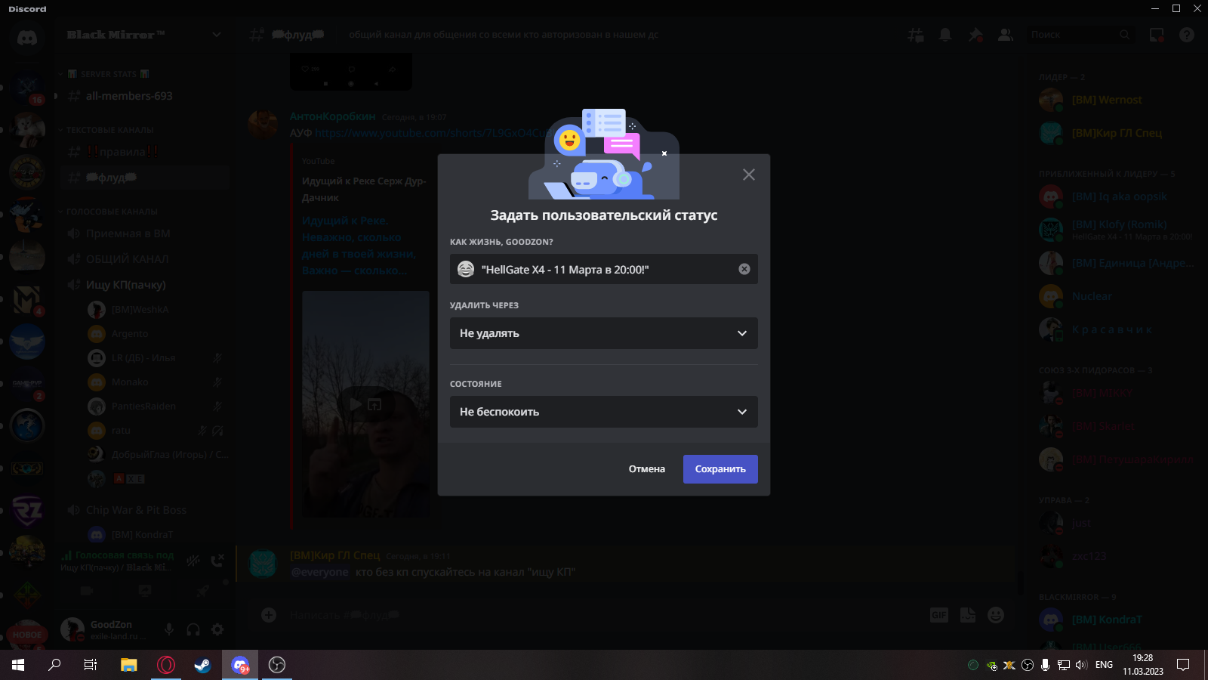
Task: Open the Black Mirror server menu chevron
Action: click(217, 35)
